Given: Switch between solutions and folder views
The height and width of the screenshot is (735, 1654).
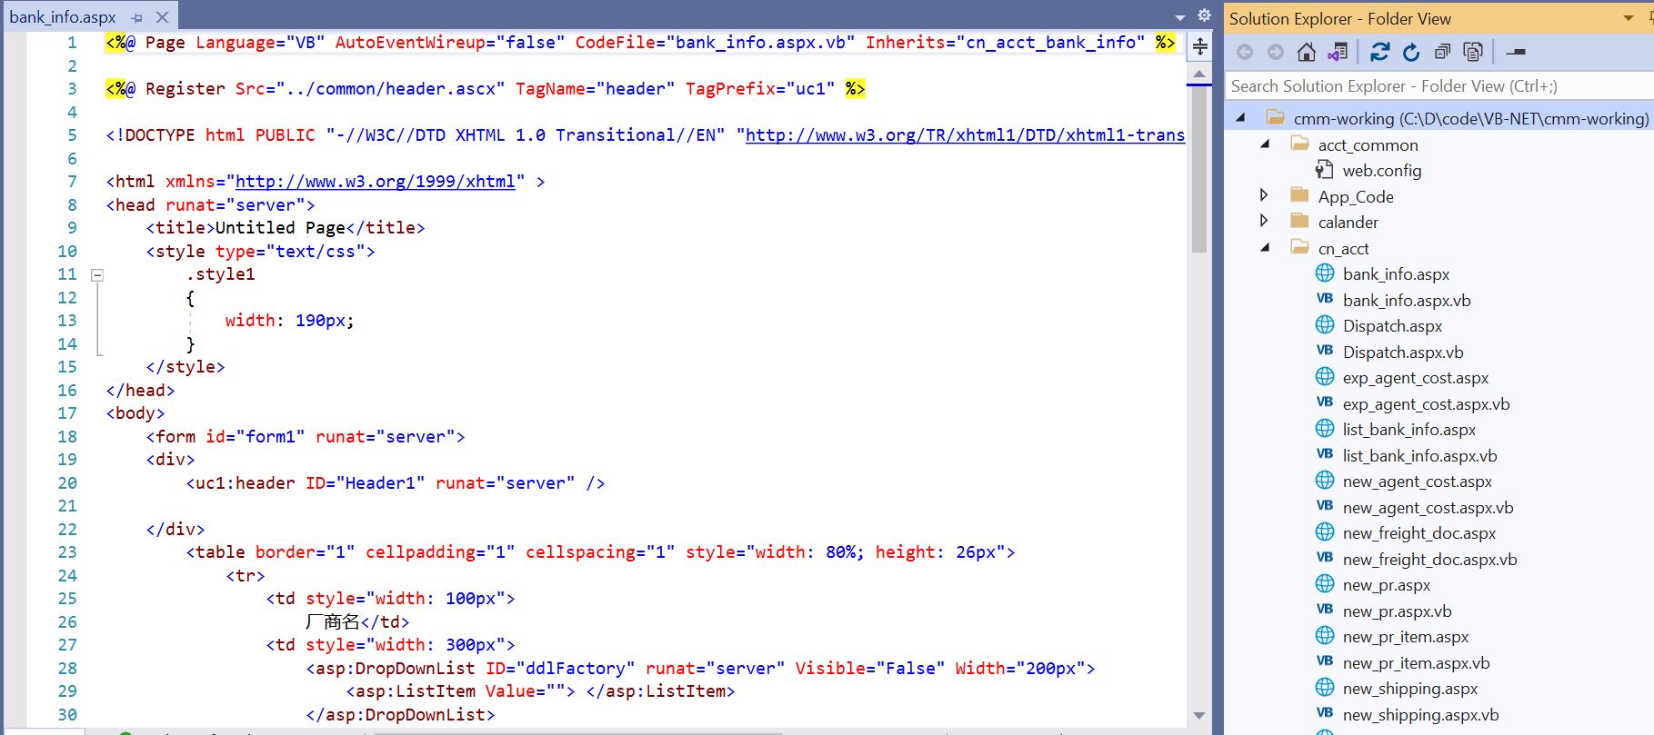Looking at the screenshot, I should tap(1338, 53).
